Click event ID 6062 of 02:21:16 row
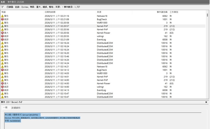 click(x=165, y=16)
